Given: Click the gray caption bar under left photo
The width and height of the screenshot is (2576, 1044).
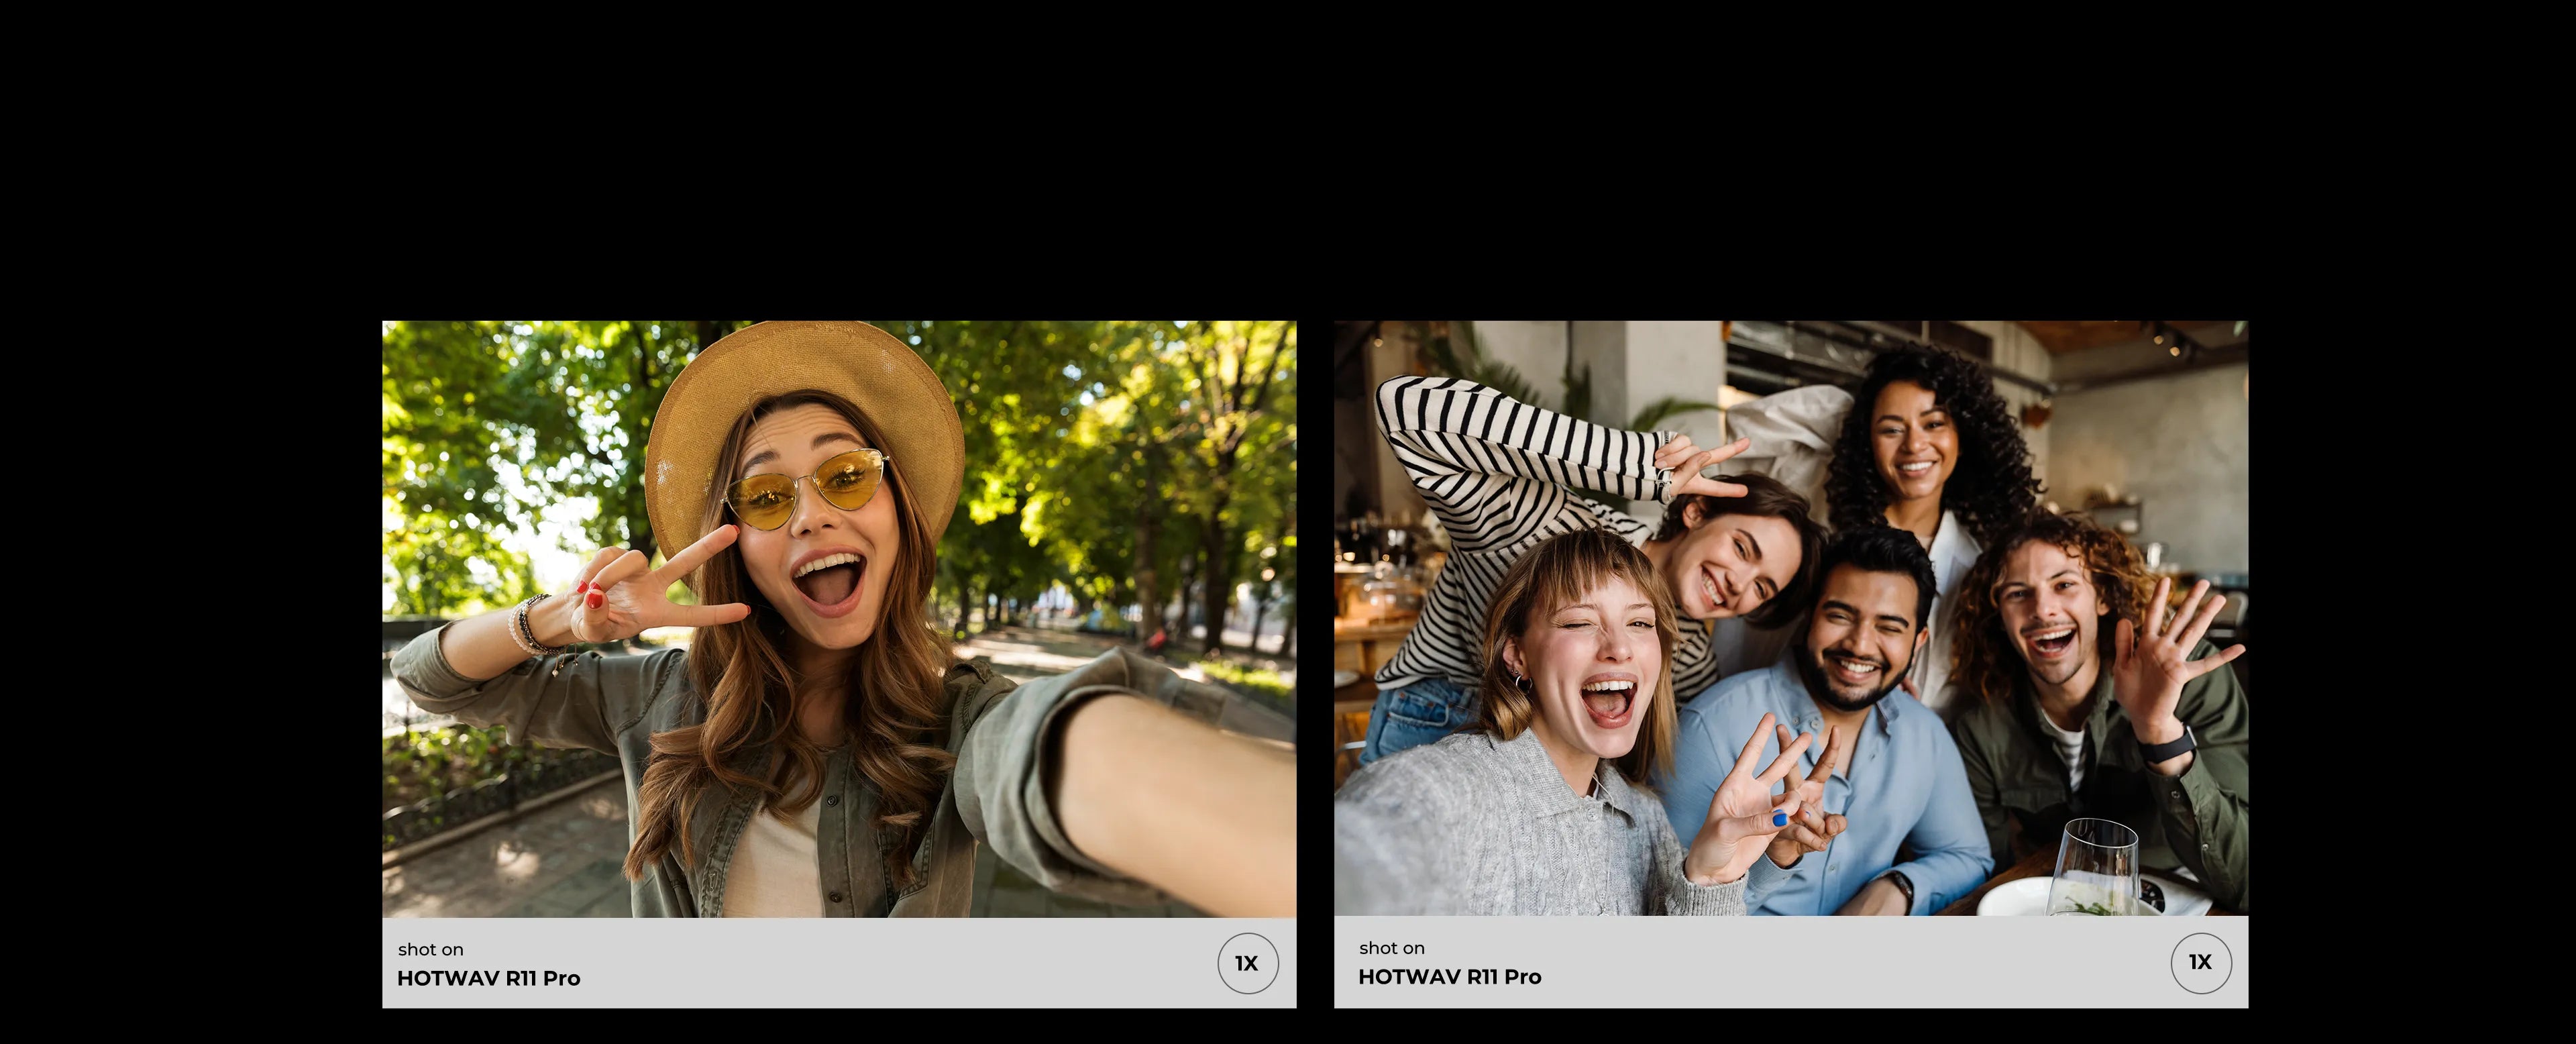Looking at the screenshot, I should [x=840, y=963].
